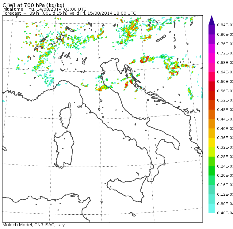Screen dimensions: 233x229
Task: Click the 0.28E-03 legend label
Action: point(225,157)
